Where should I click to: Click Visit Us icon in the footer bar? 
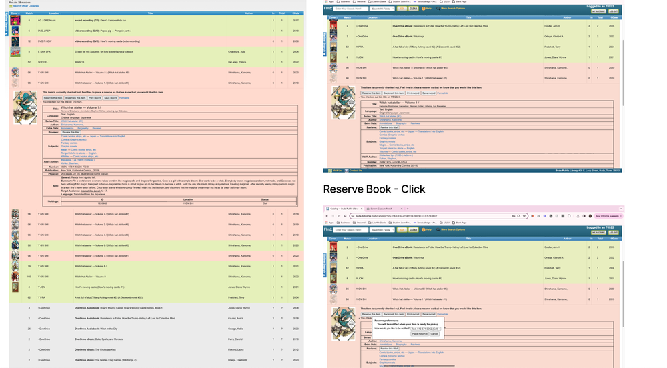coord(330,171)
